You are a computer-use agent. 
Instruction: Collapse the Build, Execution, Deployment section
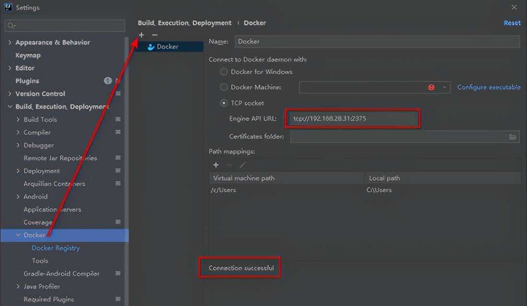[x=10, y=106]
